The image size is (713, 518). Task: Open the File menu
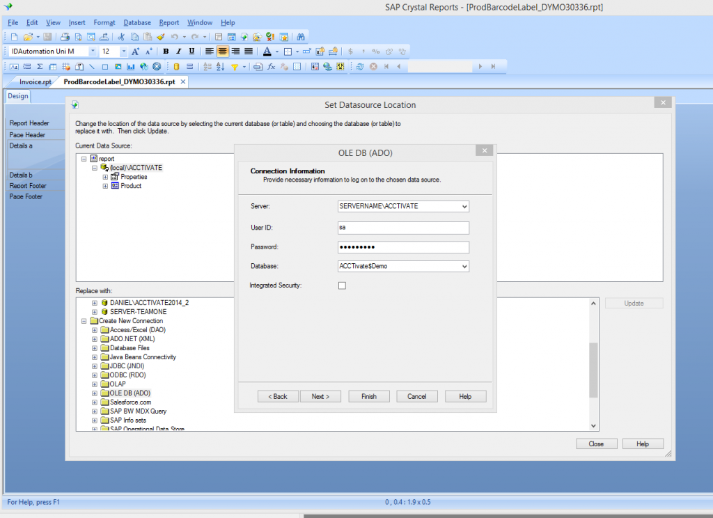[13, 23]
